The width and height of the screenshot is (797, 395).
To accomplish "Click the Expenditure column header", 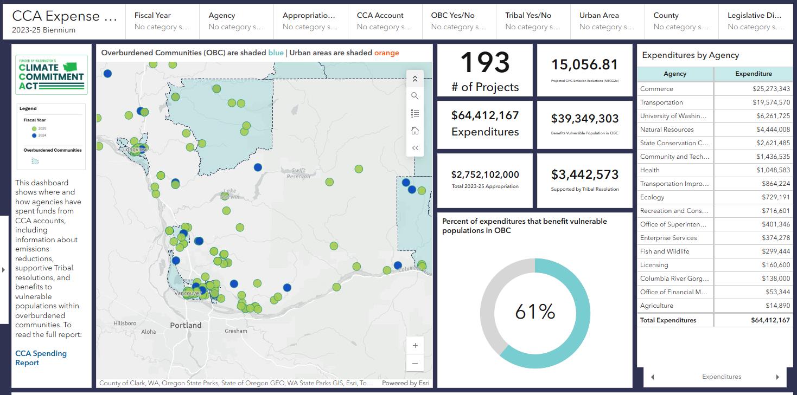I will 753,74.
